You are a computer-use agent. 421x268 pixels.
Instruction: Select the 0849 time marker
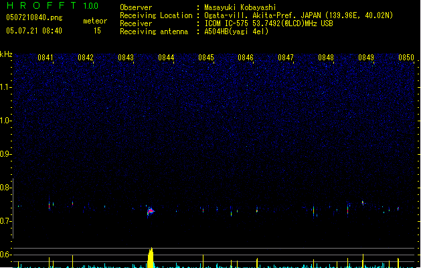point(366,58)
